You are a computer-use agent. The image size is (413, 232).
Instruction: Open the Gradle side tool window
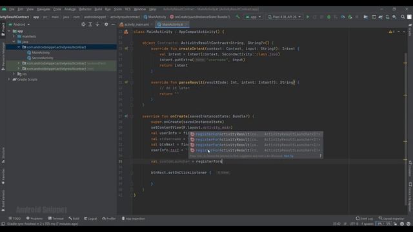[x=410, y=30]
